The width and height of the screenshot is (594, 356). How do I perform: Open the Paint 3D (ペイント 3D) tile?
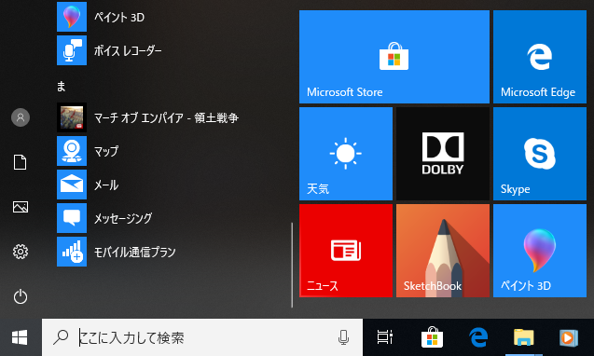pos(540,251)
